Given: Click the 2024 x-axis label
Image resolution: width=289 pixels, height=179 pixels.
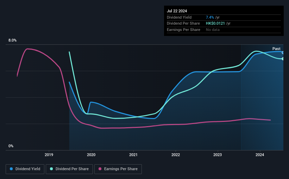Looking at the screenshot, I should [260, 155].
